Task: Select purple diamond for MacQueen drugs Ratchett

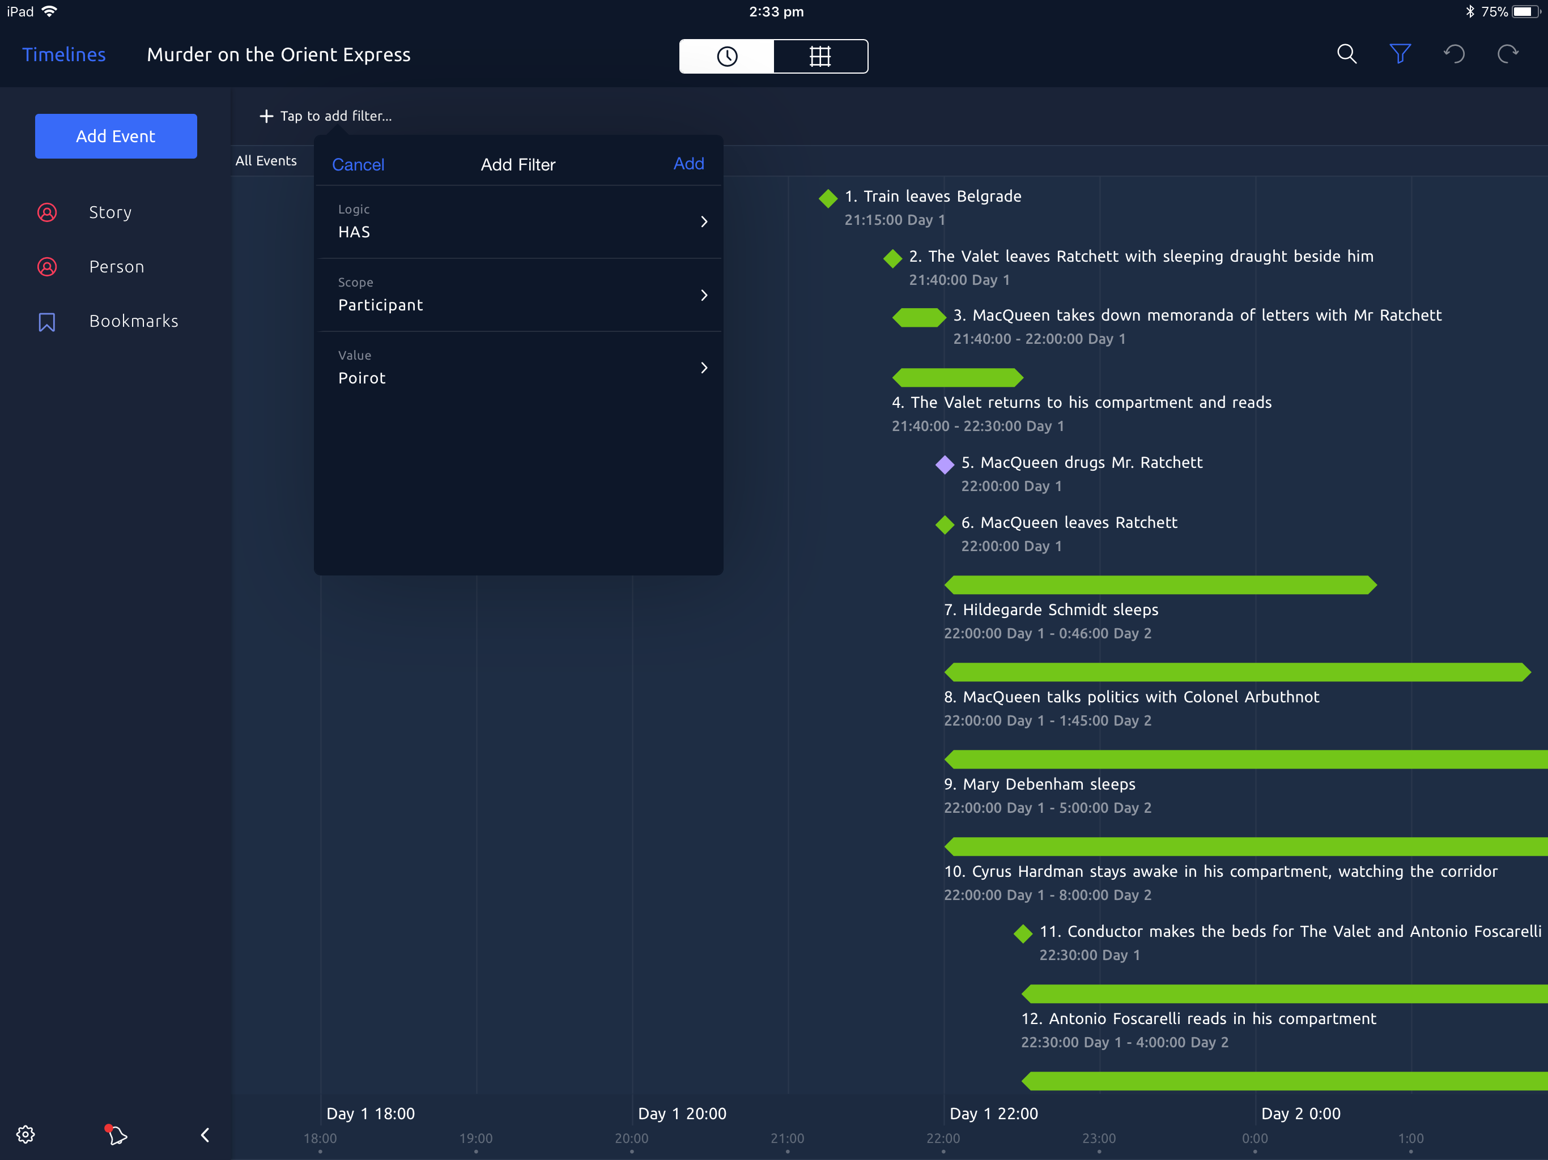Action: [945, 464]
